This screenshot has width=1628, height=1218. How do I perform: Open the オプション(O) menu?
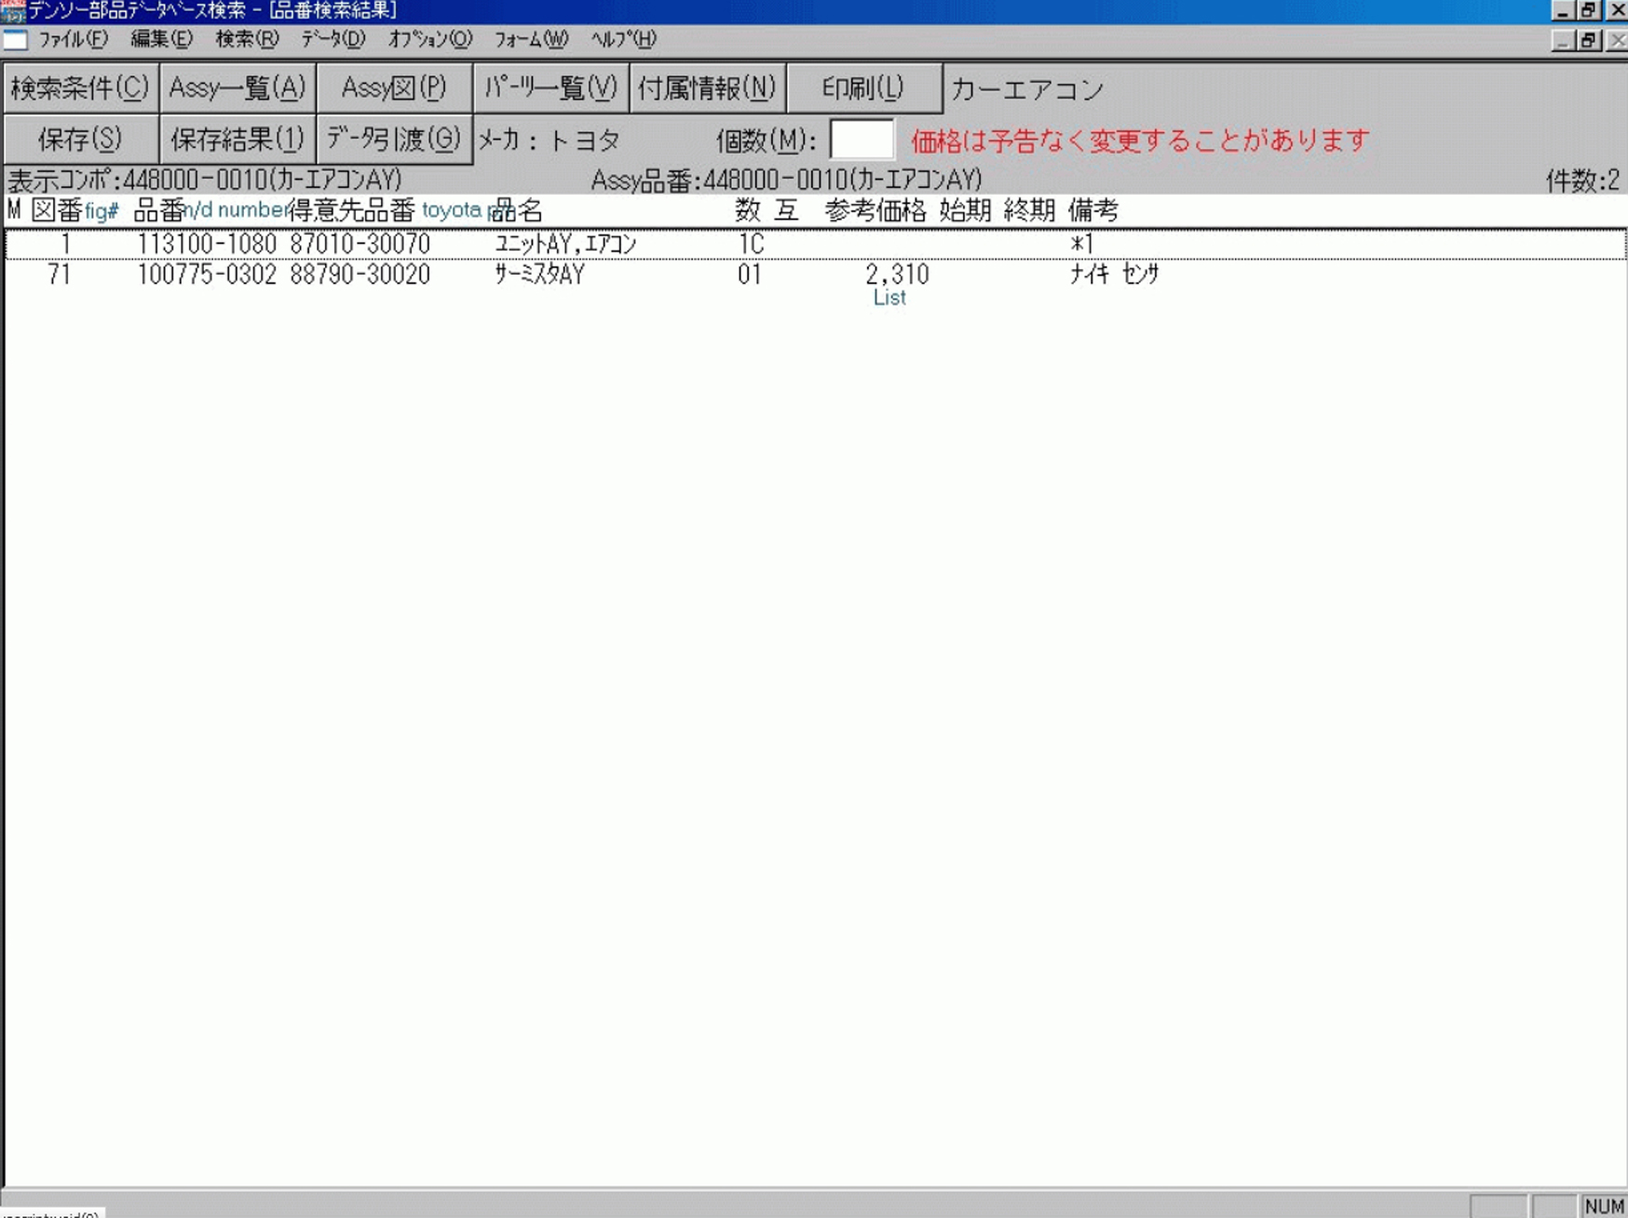click(x=429, y=39)
